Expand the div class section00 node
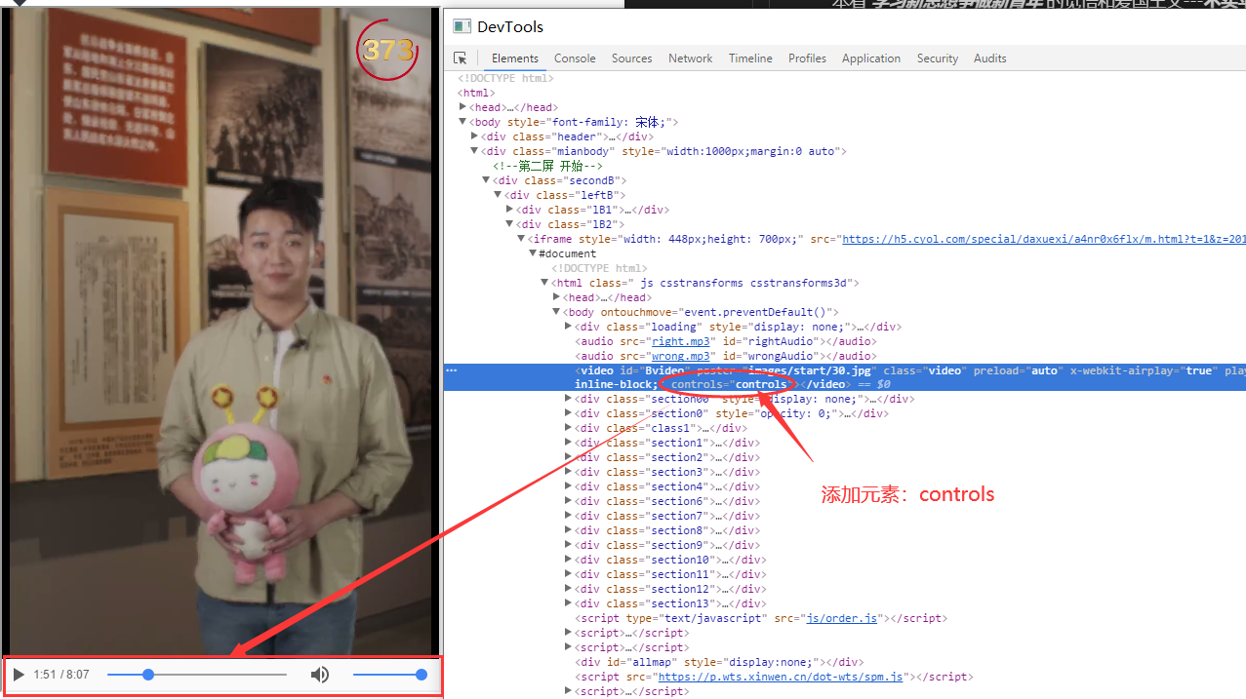This screenshot has height=699, width=1246. tap(568, 399)
